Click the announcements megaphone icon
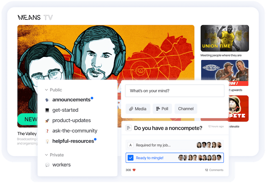This screenshot has height=194, width=266. [47, 100]
